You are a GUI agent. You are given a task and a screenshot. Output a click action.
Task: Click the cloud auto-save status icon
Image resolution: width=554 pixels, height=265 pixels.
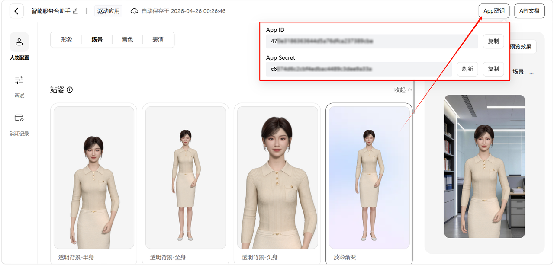(x=135, y=11)
